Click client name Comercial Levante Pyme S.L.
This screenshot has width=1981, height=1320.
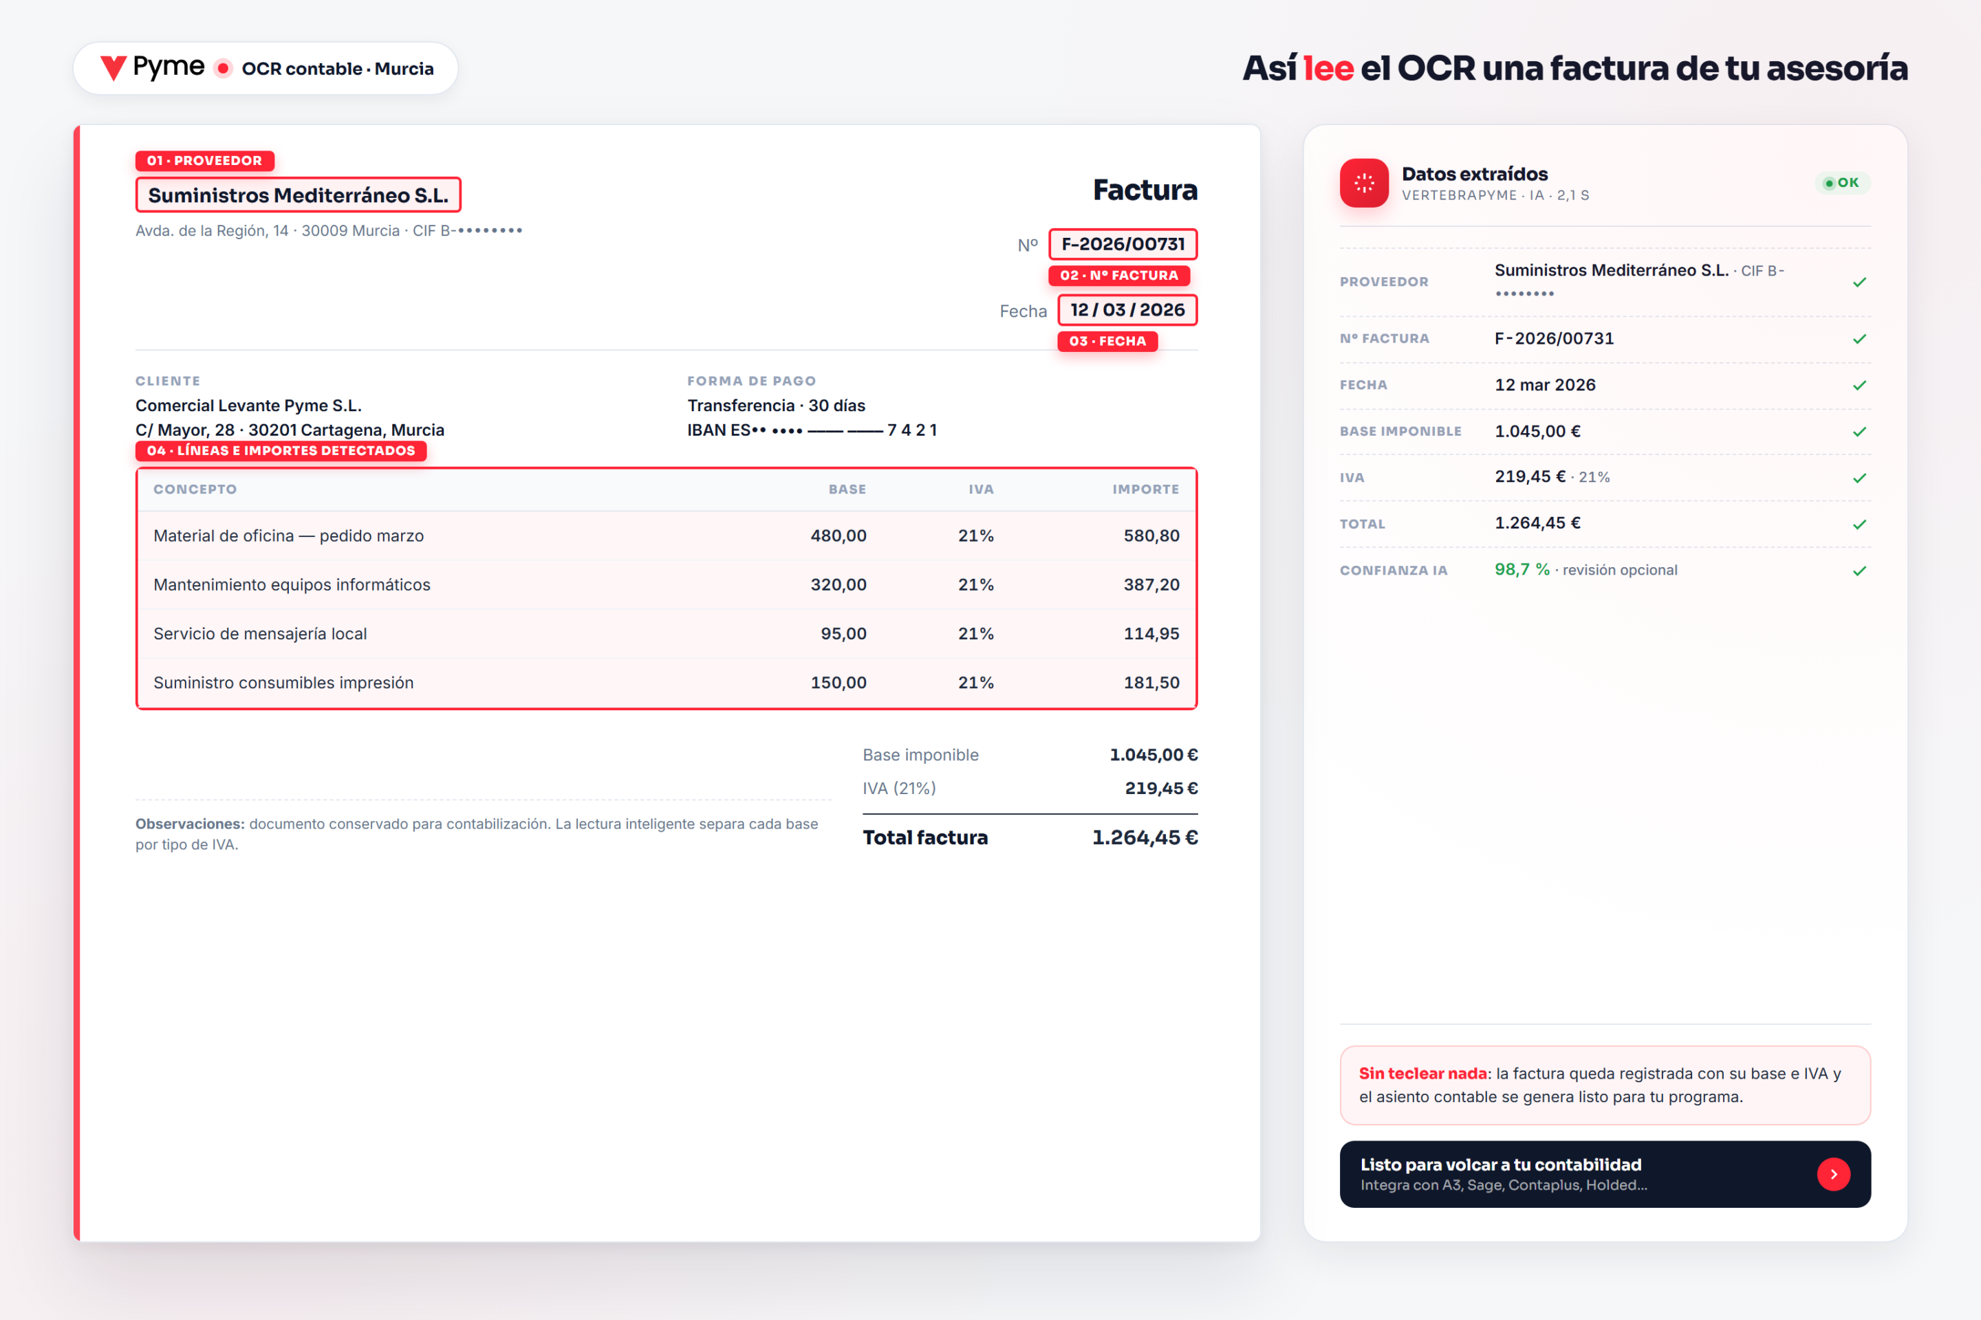[x=248, y=406]
